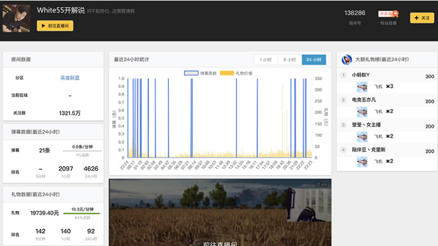Image resolution: width=438 pixels, height=246 pixels.
Task: Click the rocket icon beside 大额礼物榜
Action: click(347, 60)
